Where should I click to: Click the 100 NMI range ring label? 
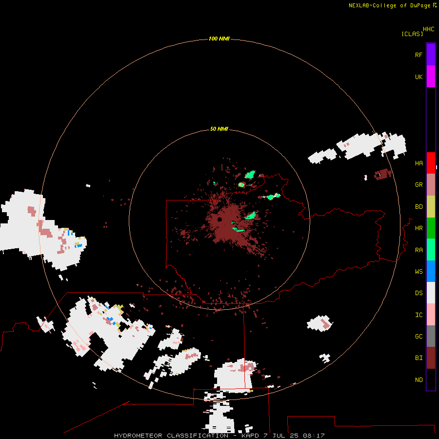[x=219, y=39]
